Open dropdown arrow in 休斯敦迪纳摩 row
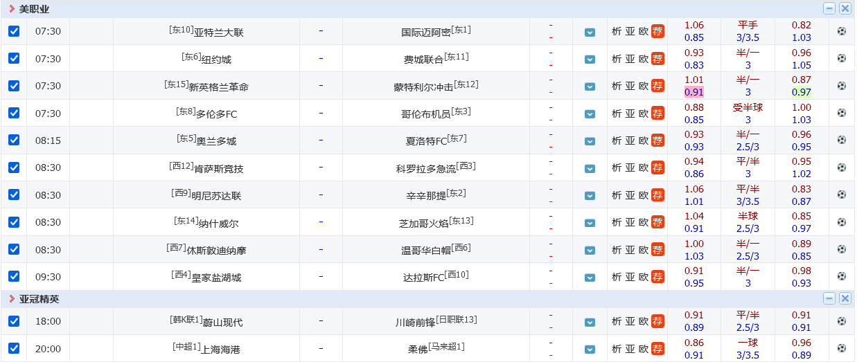This screenshot has height=362, width=857. (x=590, y=250)
